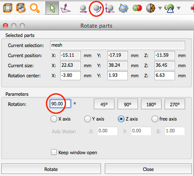This screenshot has width=194, height=176.
Task: Click the cube with spheres icon
Action: tap(21, 8)
